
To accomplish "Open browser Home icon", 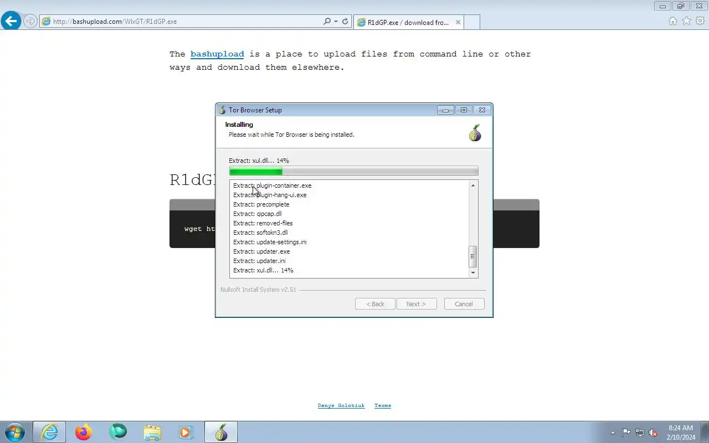I will click(673, 21).
